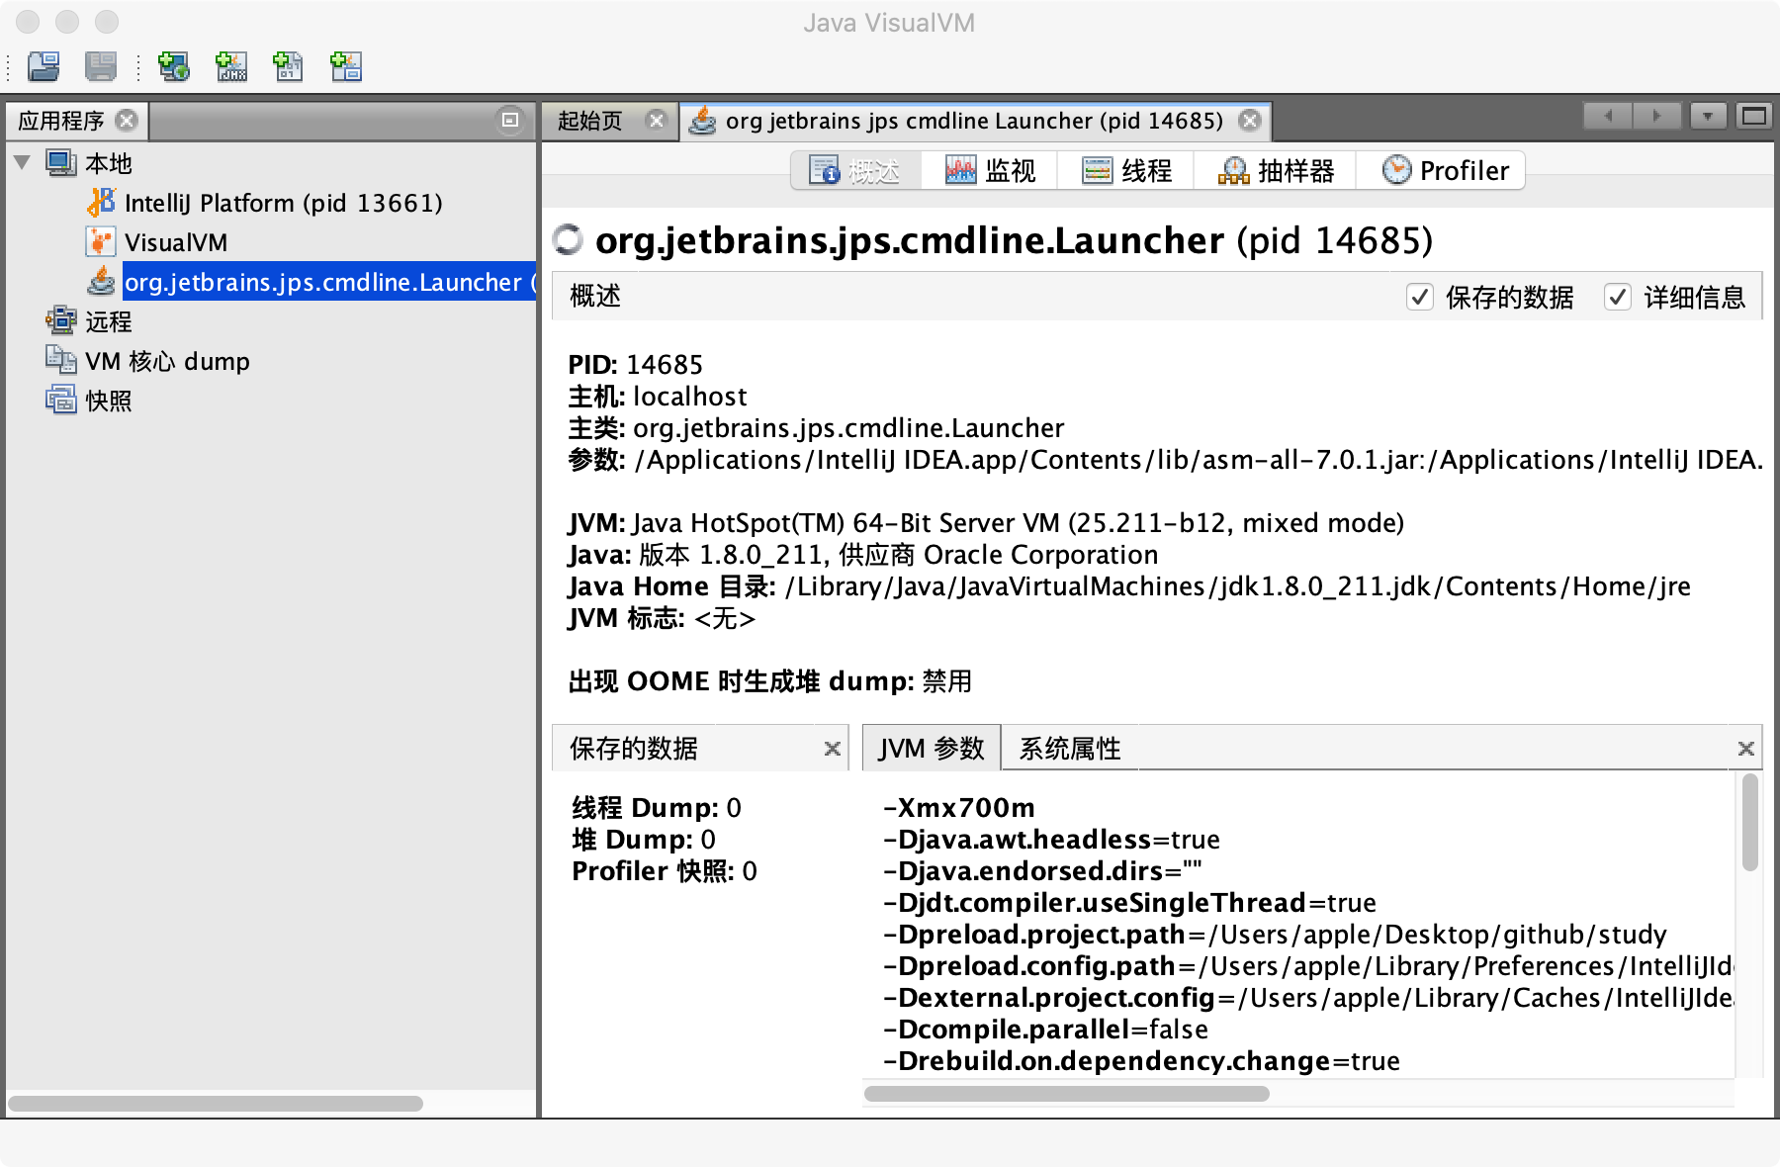The height and width of the screenshot is (1167, 1780).
Task: Click the applications panel horizontal scrollbar
Action: [x=216, y=1103]
